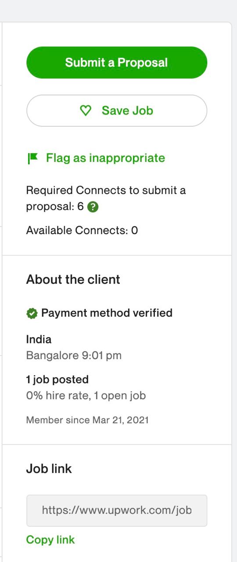Click the Available Connects: 0 text
Image resolution: width=237 pixels, height=562 pixels.
(x=82, y=230)
